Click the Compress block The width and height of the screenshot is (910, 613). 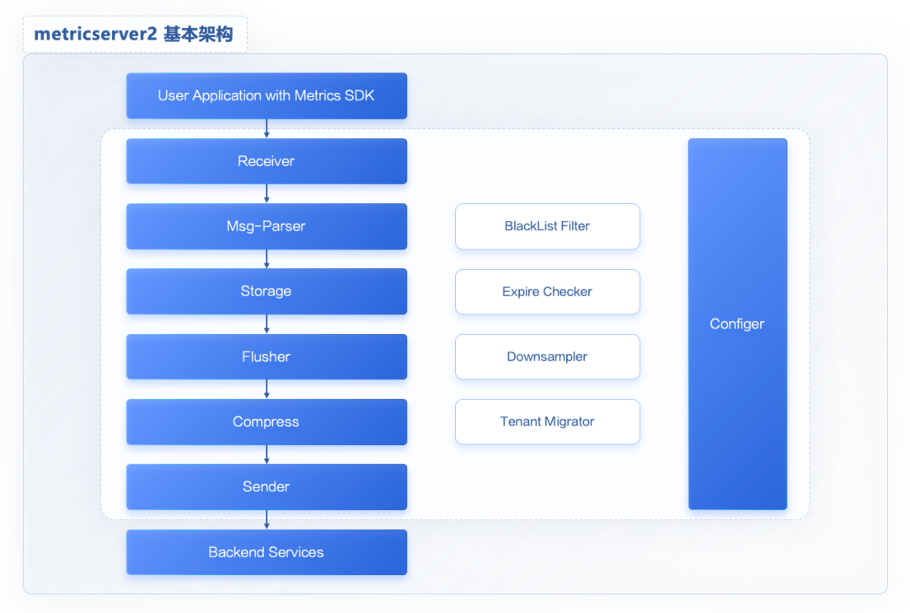266,422
